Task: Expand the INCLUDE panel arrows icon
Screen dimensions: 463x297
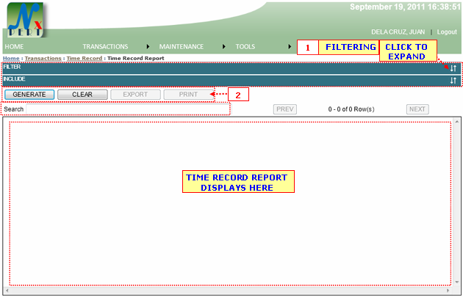Action: tap(453, 81)
